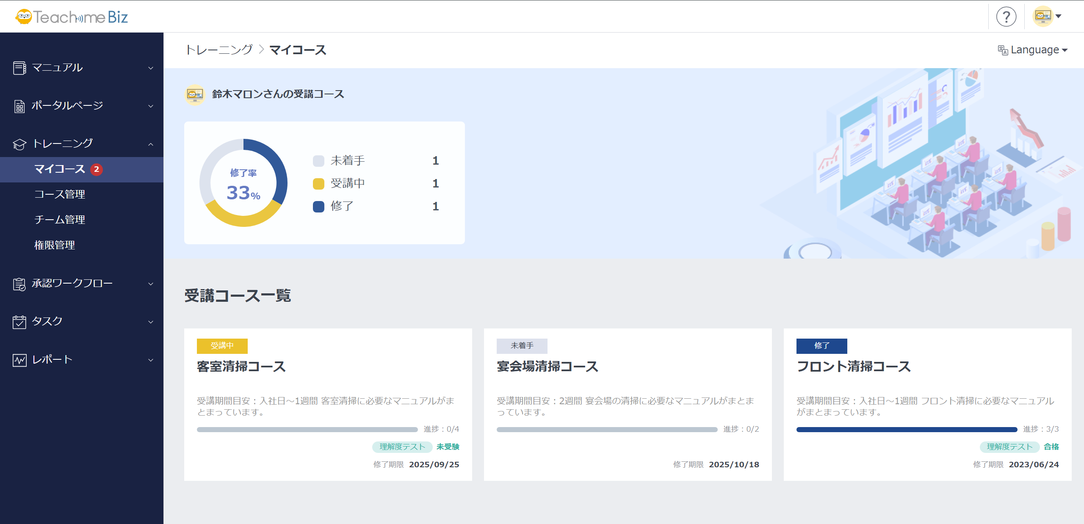
Task: Go to 権限管理 in sidebar
Action: click(55, 245)
